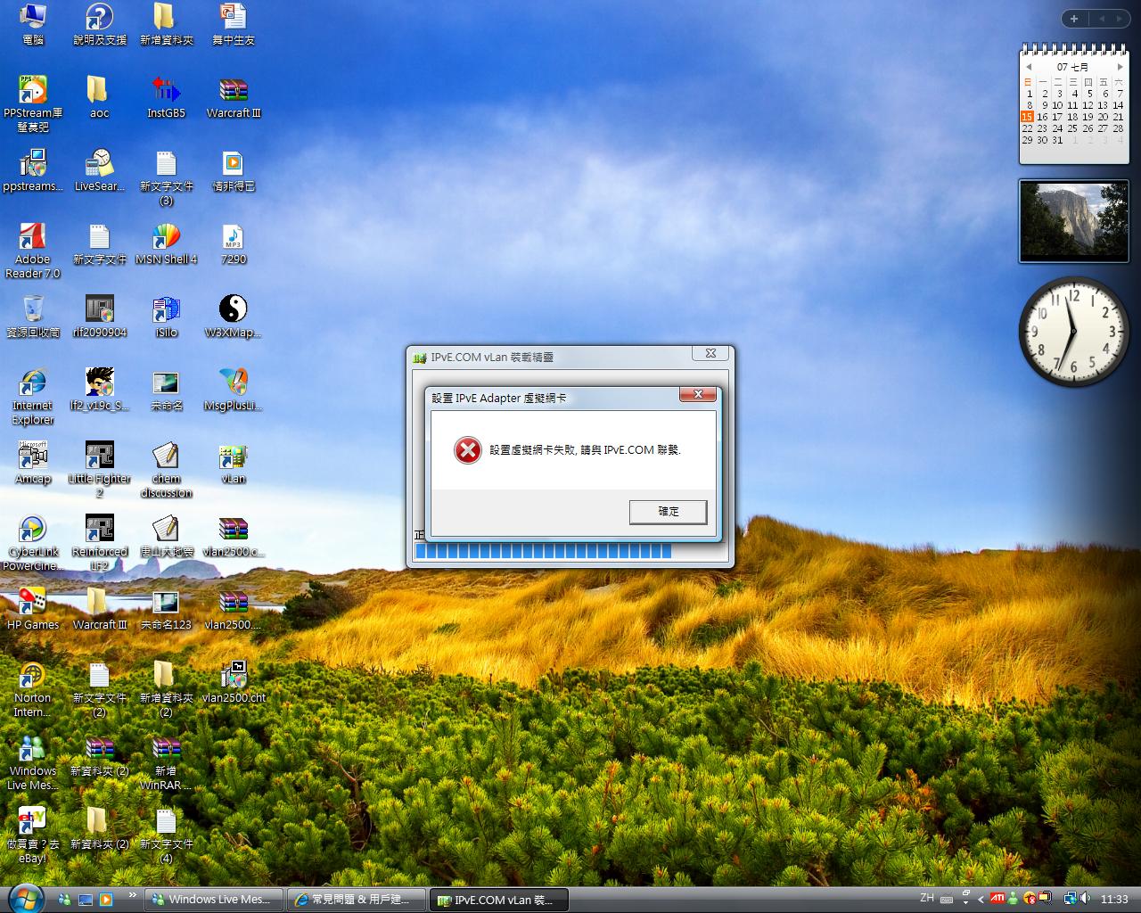Screen dimensions: 1141x913
Task: Click the 11:33 taskbar clock
Action: pyautogui.click(x=1114, y=900)
